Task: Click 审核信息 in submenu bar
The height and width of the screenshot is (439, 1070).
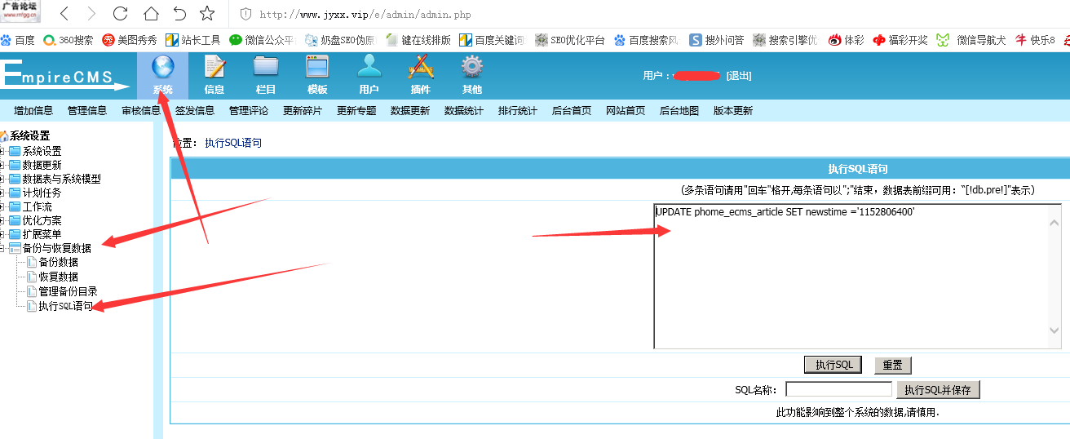Action: [x=141, y=111]
